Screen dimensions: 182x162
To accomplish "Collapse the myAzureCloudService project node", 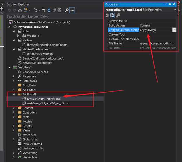I will [x=9, y=27].
